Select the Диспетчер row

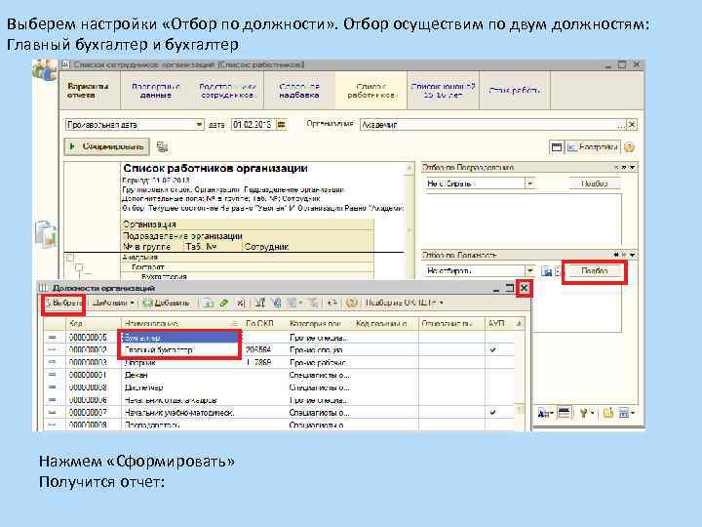(x=279, y=387)
